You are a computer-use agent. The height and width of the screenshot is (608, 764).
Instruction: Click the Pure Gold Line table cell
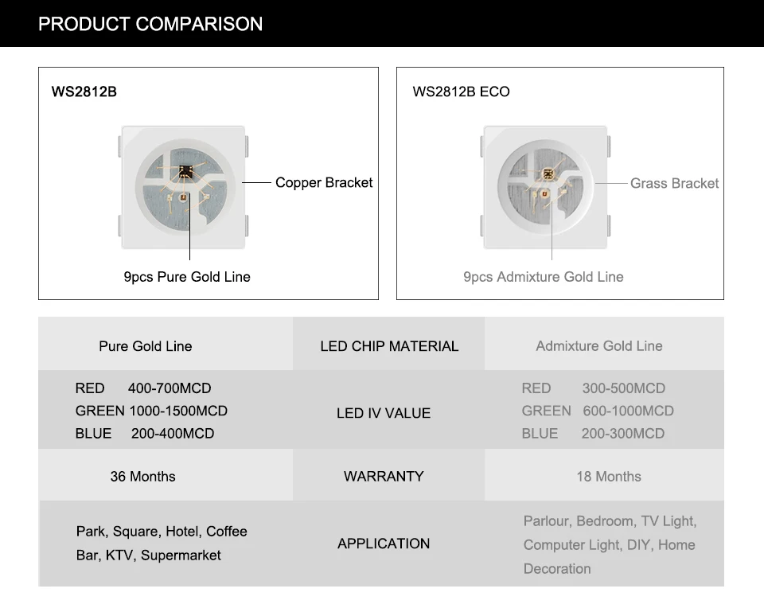146,346
